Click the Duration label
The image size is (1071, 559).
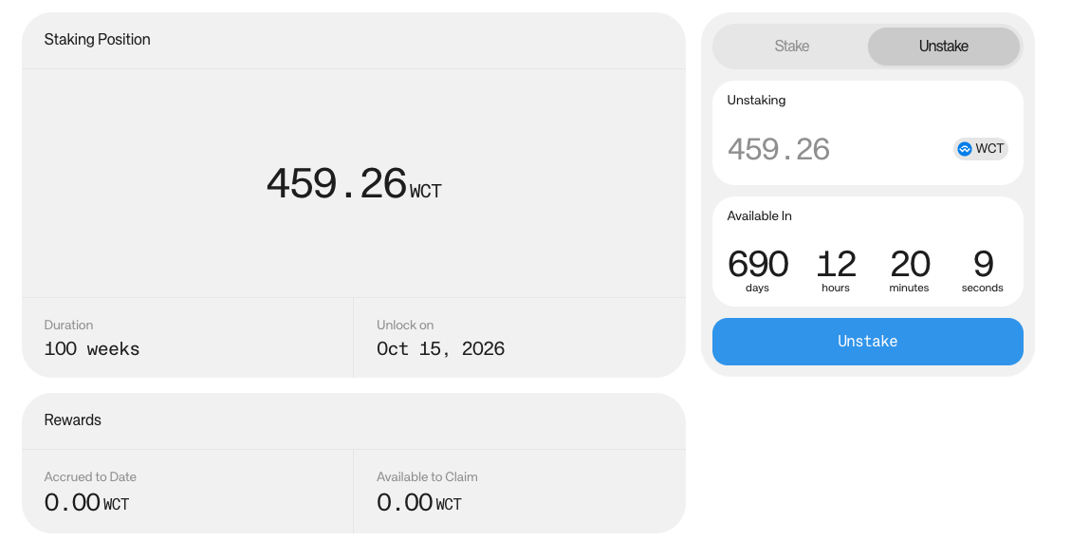[x=68, y=326]
